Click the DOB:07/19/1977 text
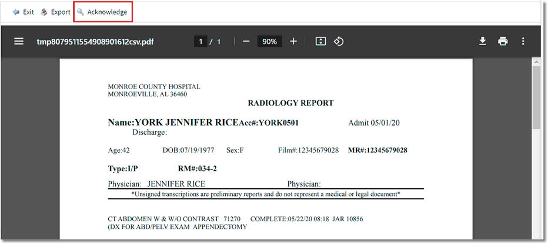 pos(188,150)
